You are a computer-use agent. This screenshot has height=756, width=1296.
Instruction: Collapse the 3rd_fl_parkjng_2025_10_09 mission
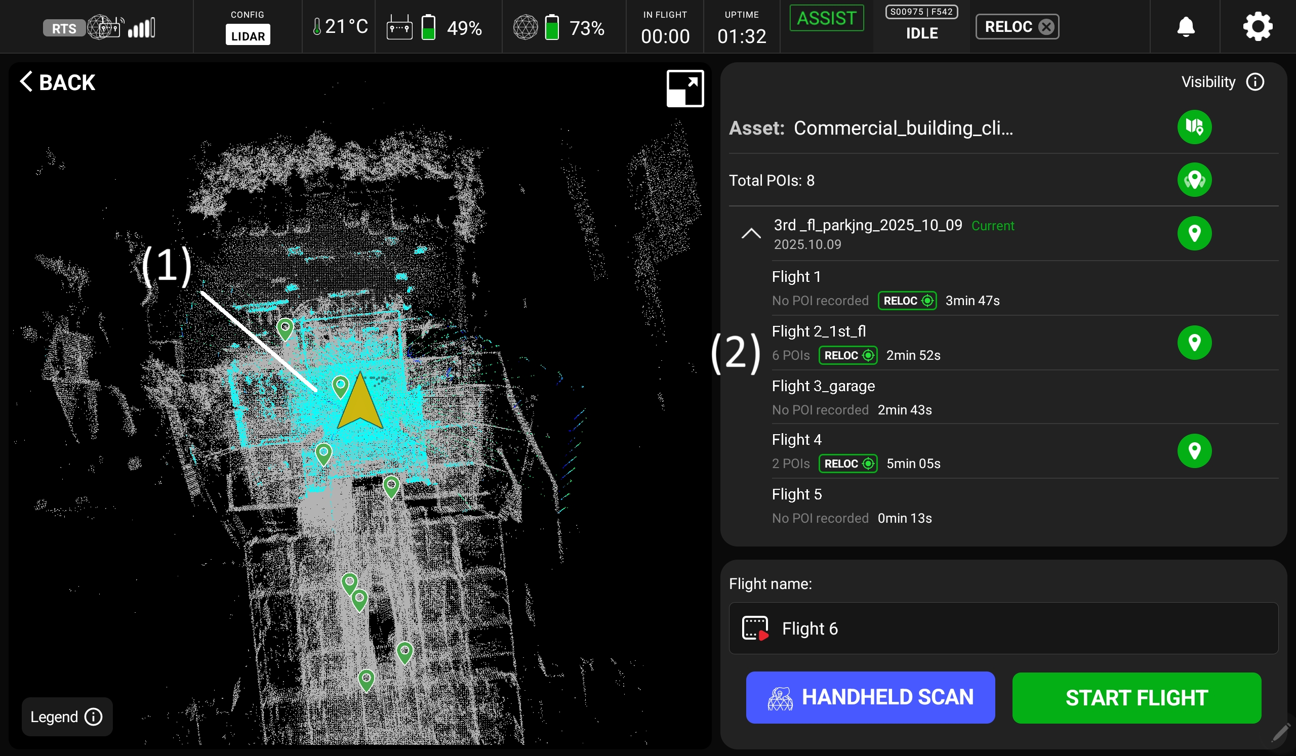(x=751, y=234)
